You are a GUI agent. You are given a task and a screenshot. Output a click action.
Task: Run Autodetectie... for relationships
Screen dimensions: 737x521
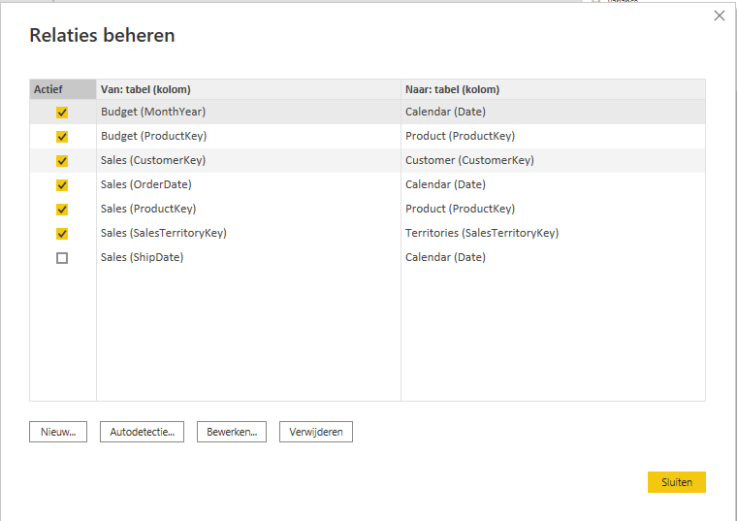(x=142, y=432)
